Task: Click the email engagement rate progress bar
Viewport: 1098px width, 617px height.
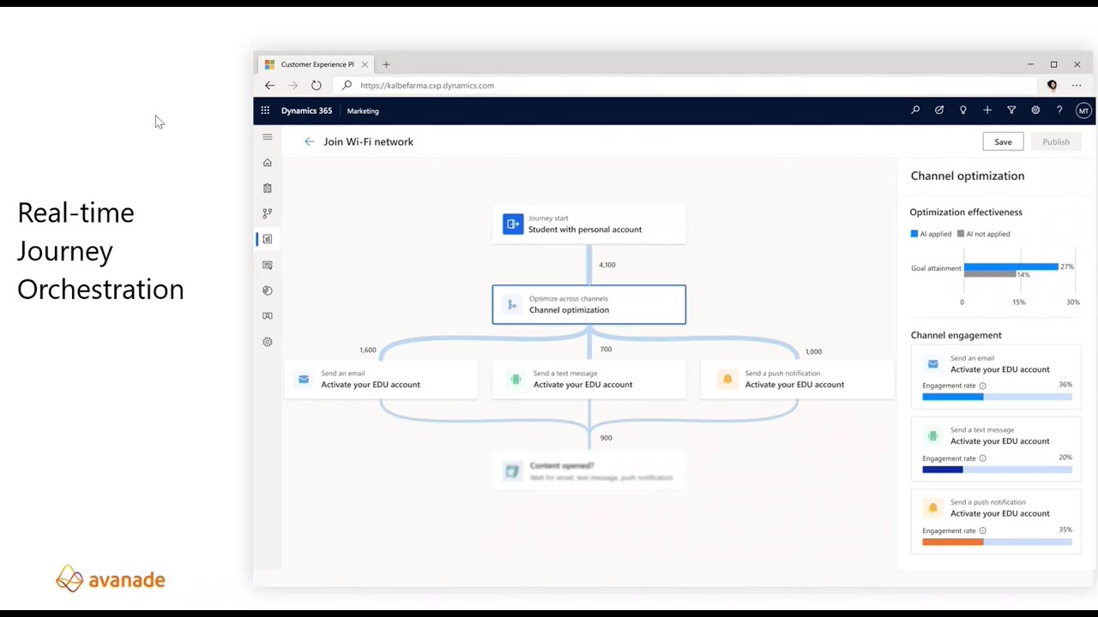Action: tap(997, 397)
